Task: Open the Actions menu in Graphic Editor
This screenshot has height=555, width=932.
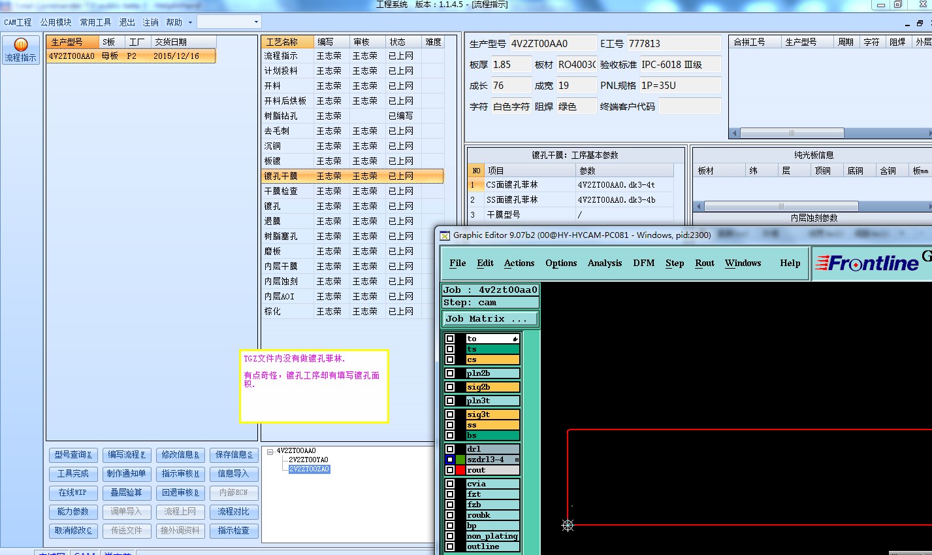Action: click(x=519, y=263)
